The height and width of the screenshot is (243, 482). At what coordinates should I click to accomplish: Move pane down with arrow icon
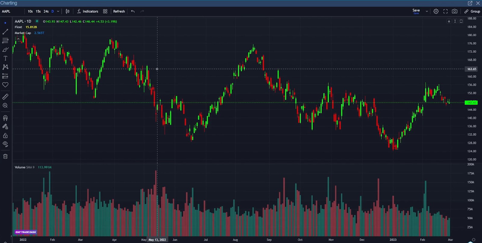click(x=449, y=21)
